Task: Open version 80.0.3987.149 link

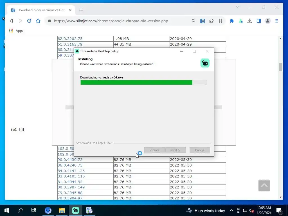Action: click(x=71, y=187)
